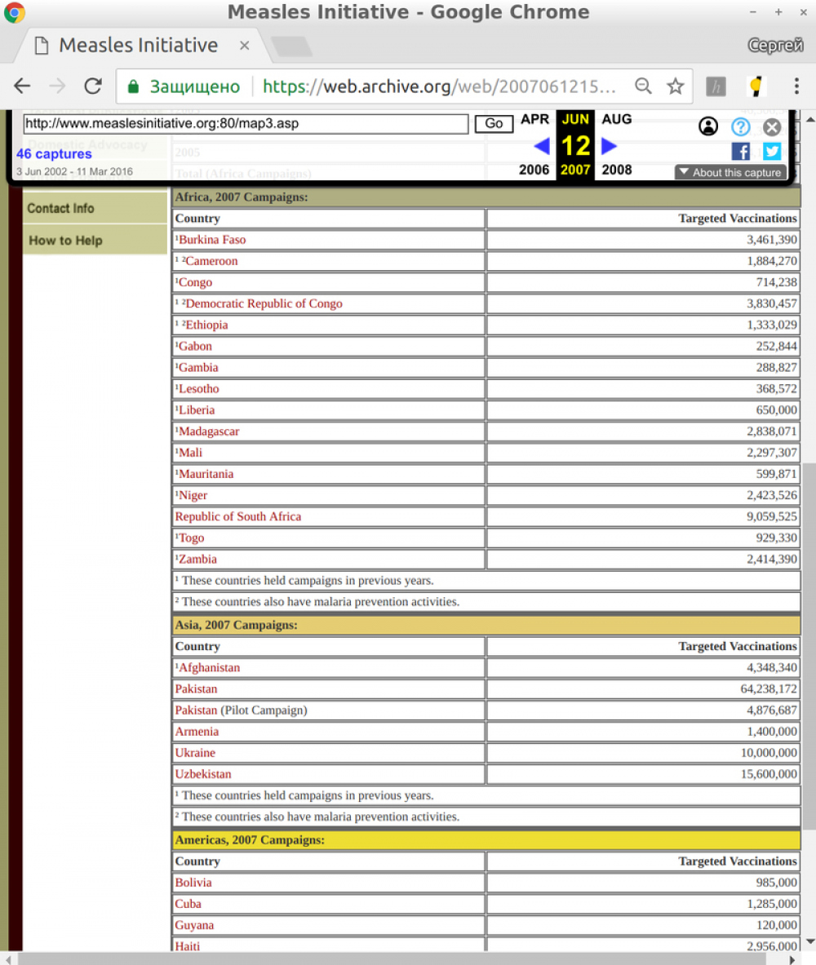
Task: Reload the current page
Action: [93, 86]
